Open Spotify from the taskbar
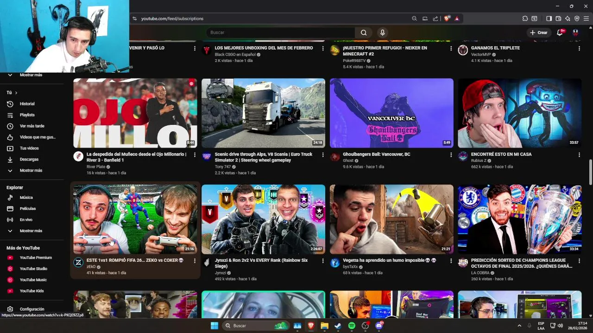The image size is (593, 333). pos(352,326)
